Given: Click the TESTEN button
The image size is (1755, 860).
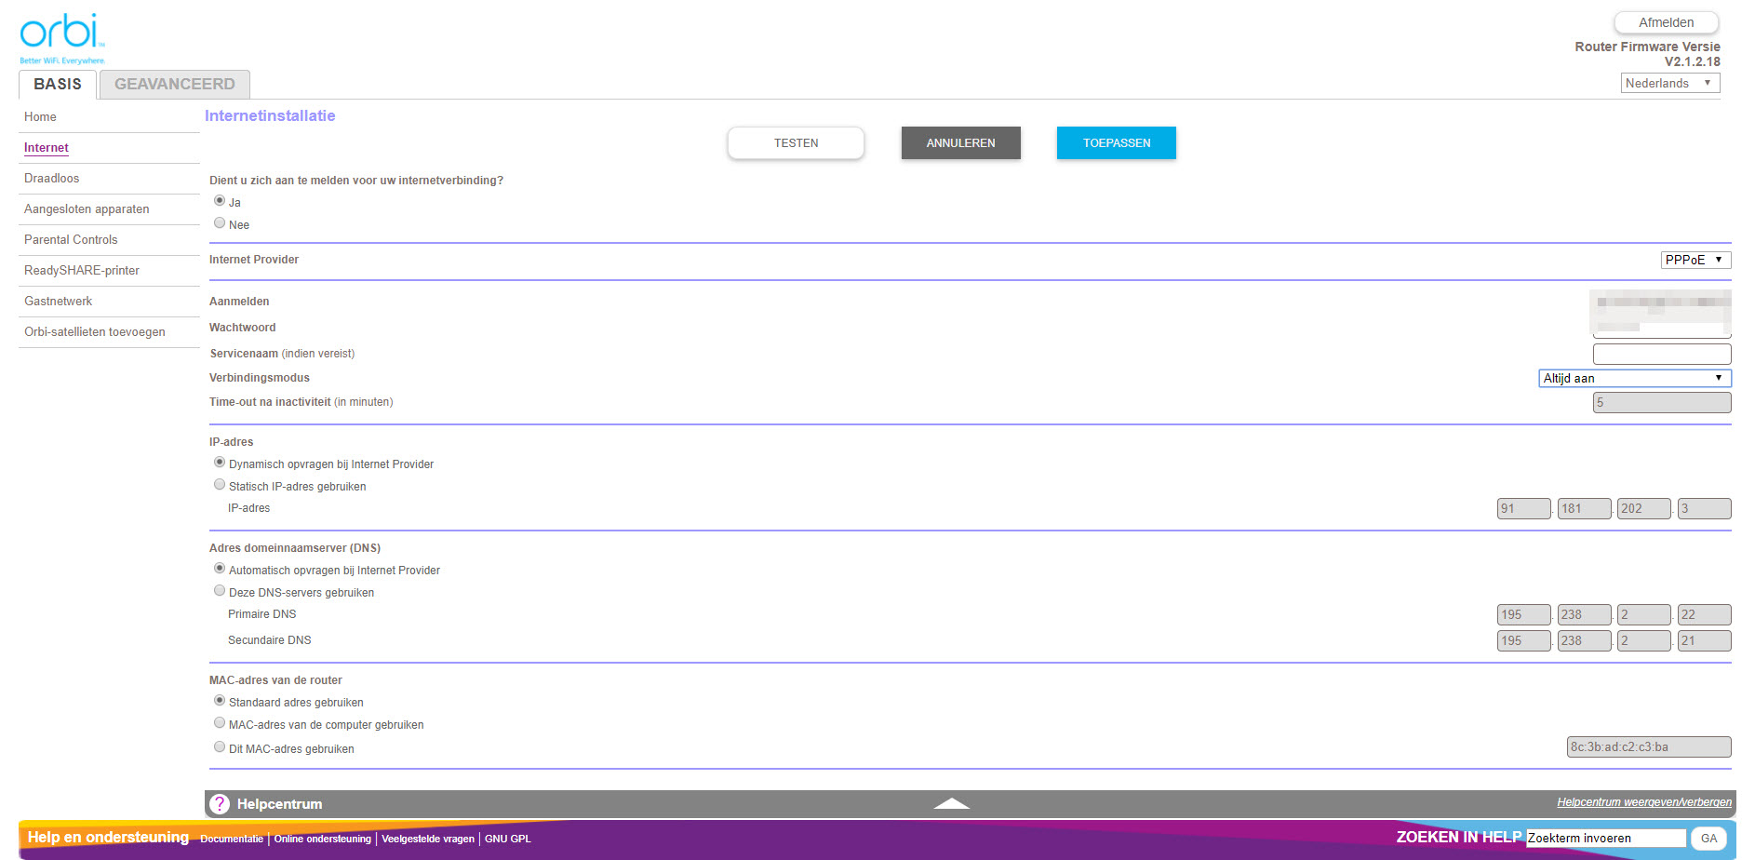Looking at the screenshot, I should click(796, 143).
